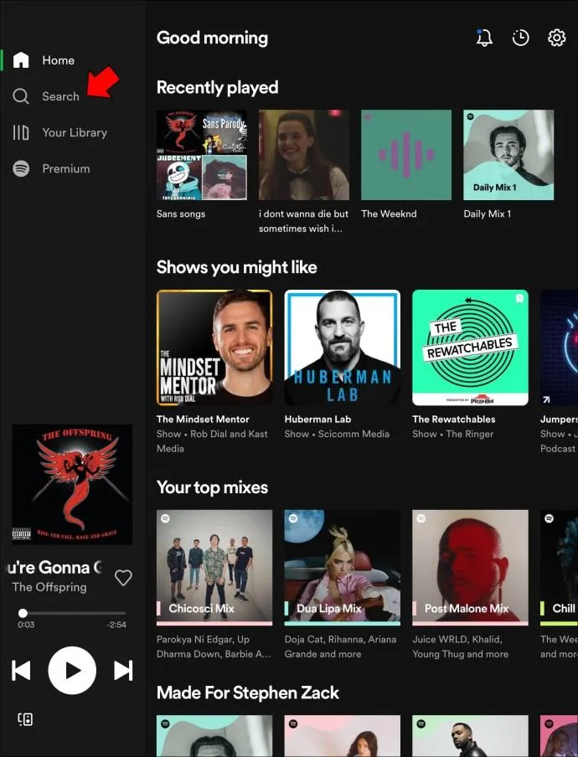Click 'Show • The Ringer' subtitle
578x757 pixels.
click(453, 434)
